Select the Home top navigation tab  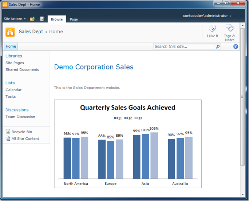click(x=11, y=46)
